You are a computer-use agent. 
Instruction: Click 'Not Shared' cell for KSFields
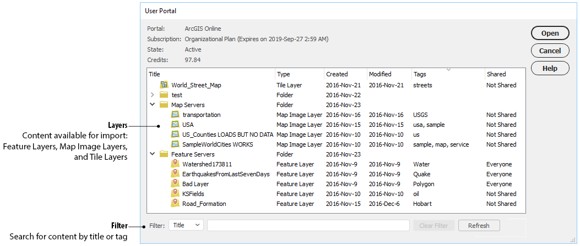[x=501, y=194]
